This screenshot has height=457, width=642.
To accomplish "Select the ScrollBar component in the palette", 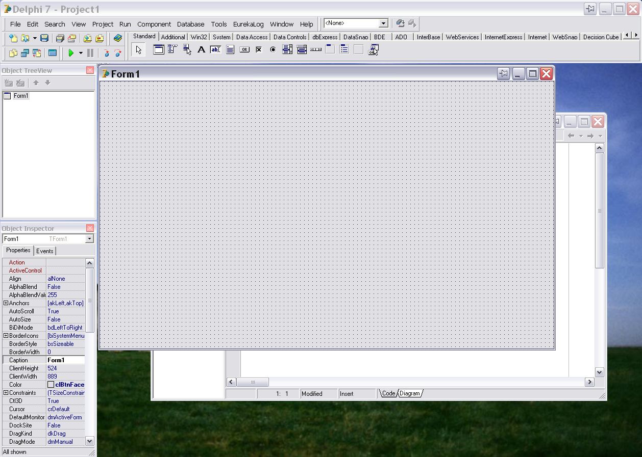I will pos(316,49).
